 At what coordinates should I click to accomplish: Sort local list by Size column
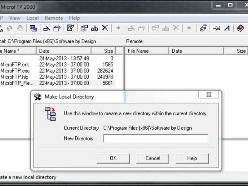point(104,51)
